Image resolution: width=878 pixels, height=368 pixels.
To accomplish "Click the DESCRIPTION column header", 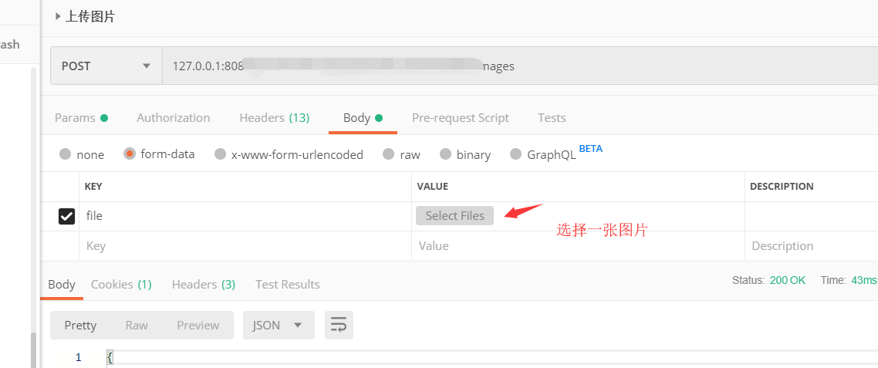I will pos(782,187).
